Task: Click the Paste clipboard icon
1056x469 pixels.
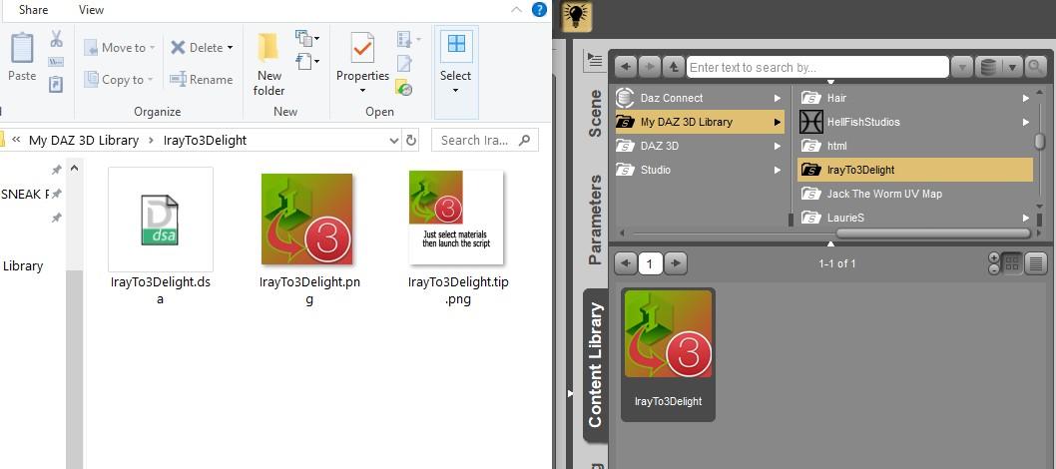Action: point(22,49)
